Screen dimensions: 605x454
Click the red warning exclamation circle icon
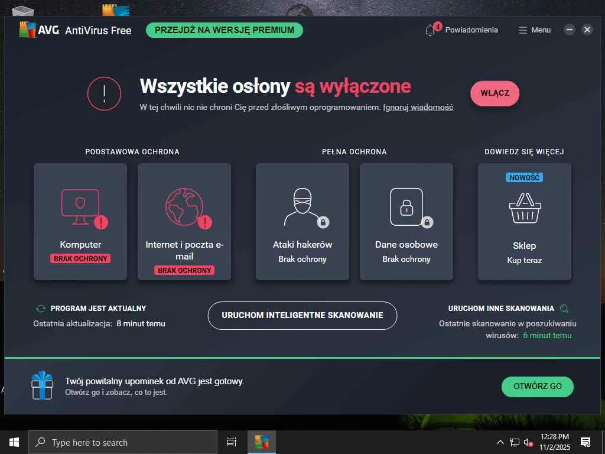pyautogui.click(x=104, y=93)
